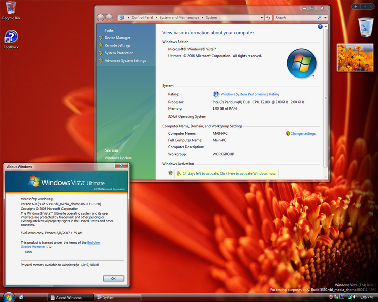Expand arrow after System and Maintenance breadcrumb

pos(202,18)
